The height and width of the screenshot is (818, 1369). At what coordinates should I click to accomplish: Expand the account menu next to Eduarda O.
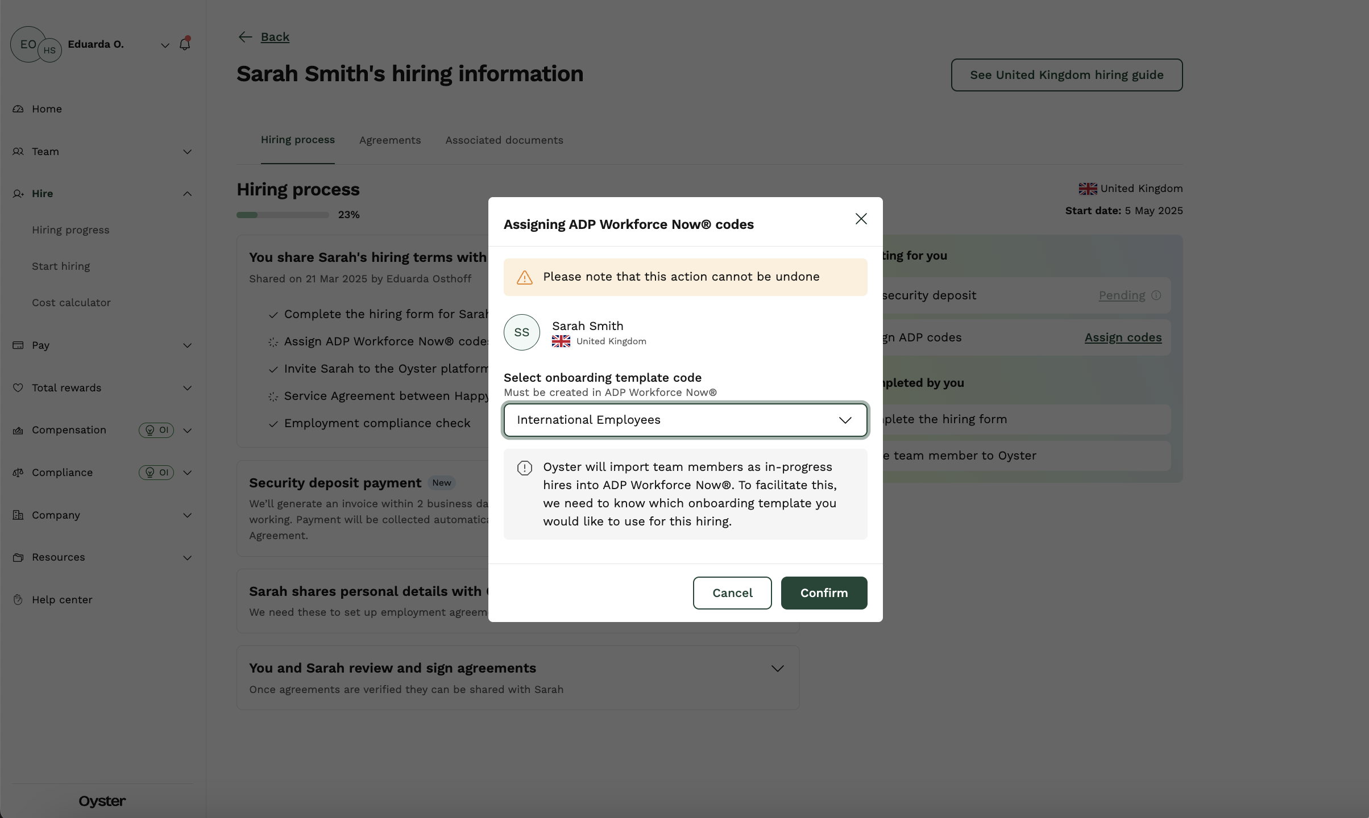165,44
